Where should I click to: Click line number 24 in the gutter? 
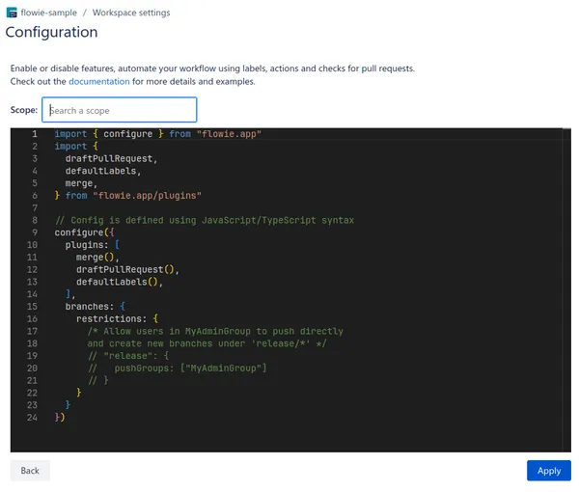click(x=32, y=418)
